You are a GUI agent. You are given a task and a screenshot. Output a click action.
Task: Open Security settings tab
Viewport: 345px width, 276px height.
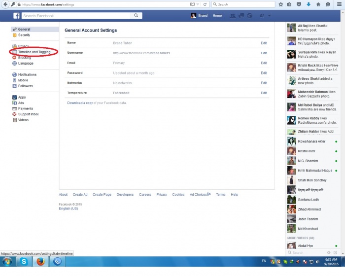24,35
